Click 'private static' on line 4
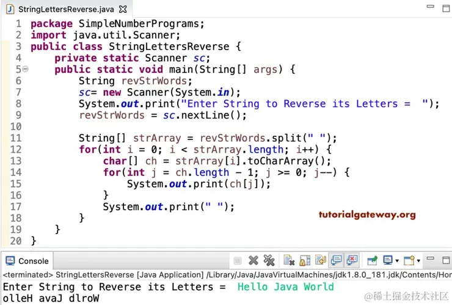 [97, 58]
